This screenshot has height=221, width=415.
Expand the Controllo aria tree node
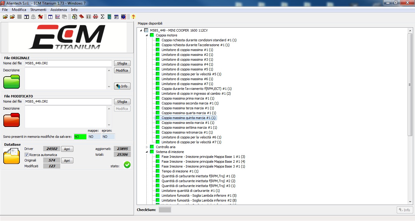147,147
